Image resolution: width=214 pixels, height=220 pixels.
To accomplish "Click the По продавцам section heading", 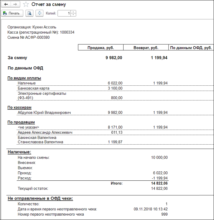I will (x=21, y=122).
